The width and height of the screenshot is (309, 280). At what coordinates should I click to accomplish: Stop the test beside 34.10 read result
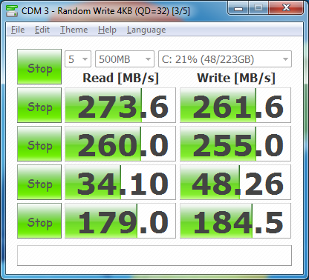click(x=39, y=182)
